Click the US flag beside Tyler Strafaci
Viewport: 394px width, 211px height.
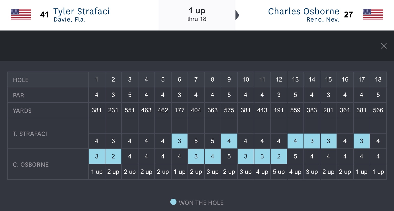point(21,14)
